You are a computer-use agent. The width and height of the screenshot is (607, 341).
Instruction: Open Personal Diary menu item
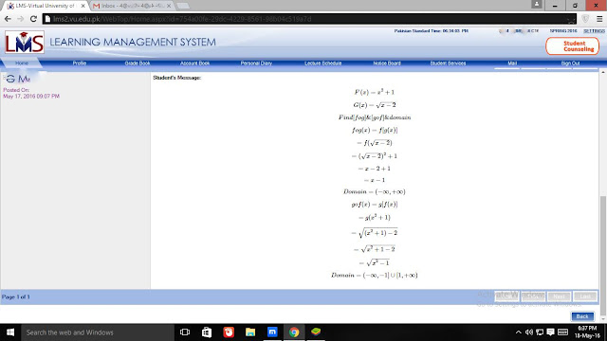coord(256,63)
